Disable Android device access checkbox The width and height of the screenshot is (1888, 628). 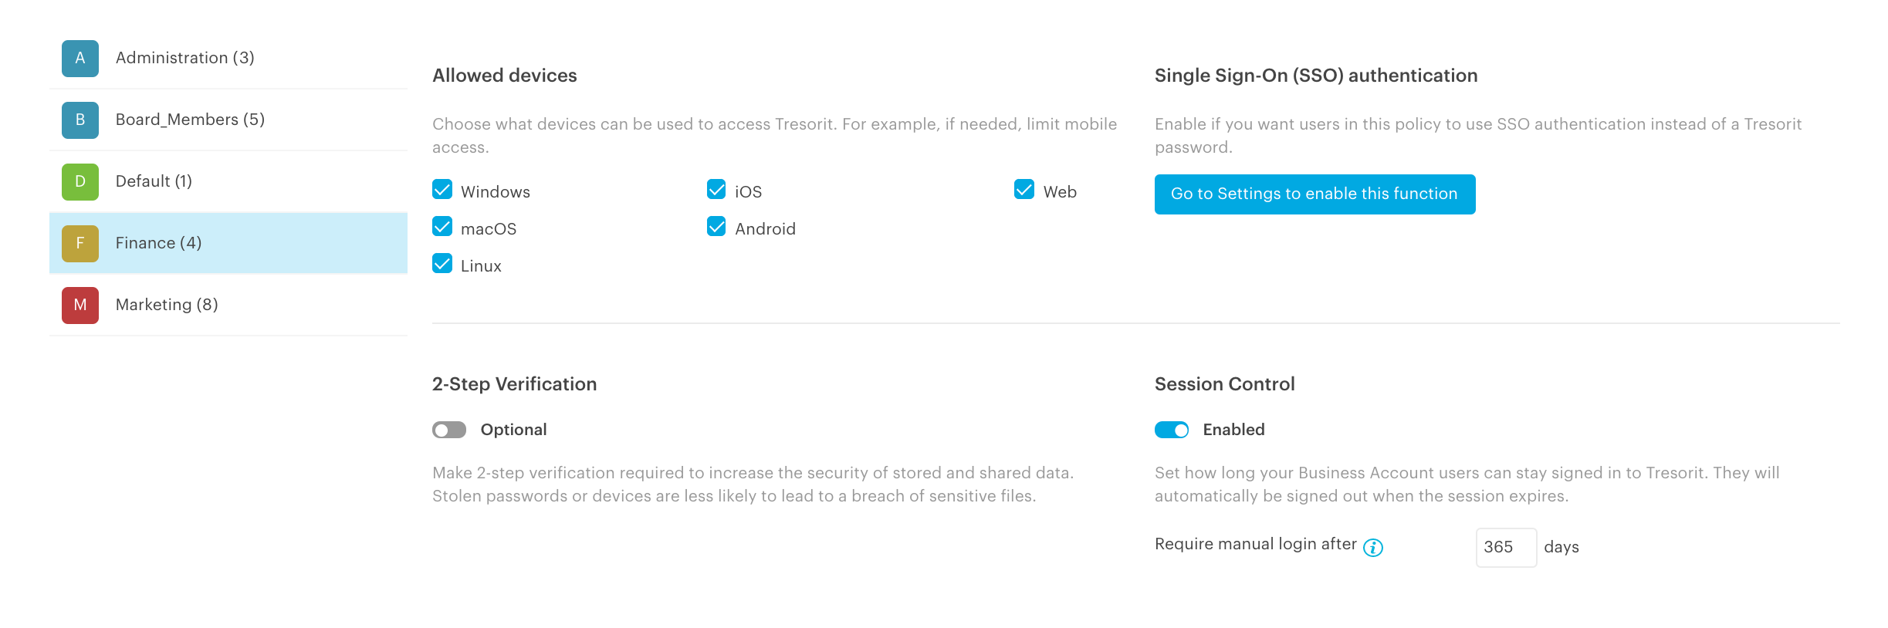tap(716, 227)
